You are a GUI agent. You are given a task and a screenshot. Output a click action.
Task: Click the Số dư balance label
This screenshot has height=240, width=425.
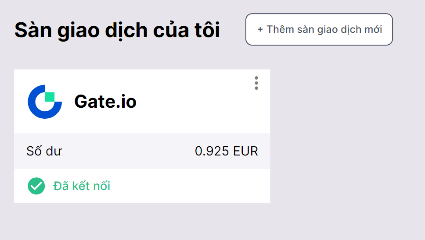tap(44, 151)
